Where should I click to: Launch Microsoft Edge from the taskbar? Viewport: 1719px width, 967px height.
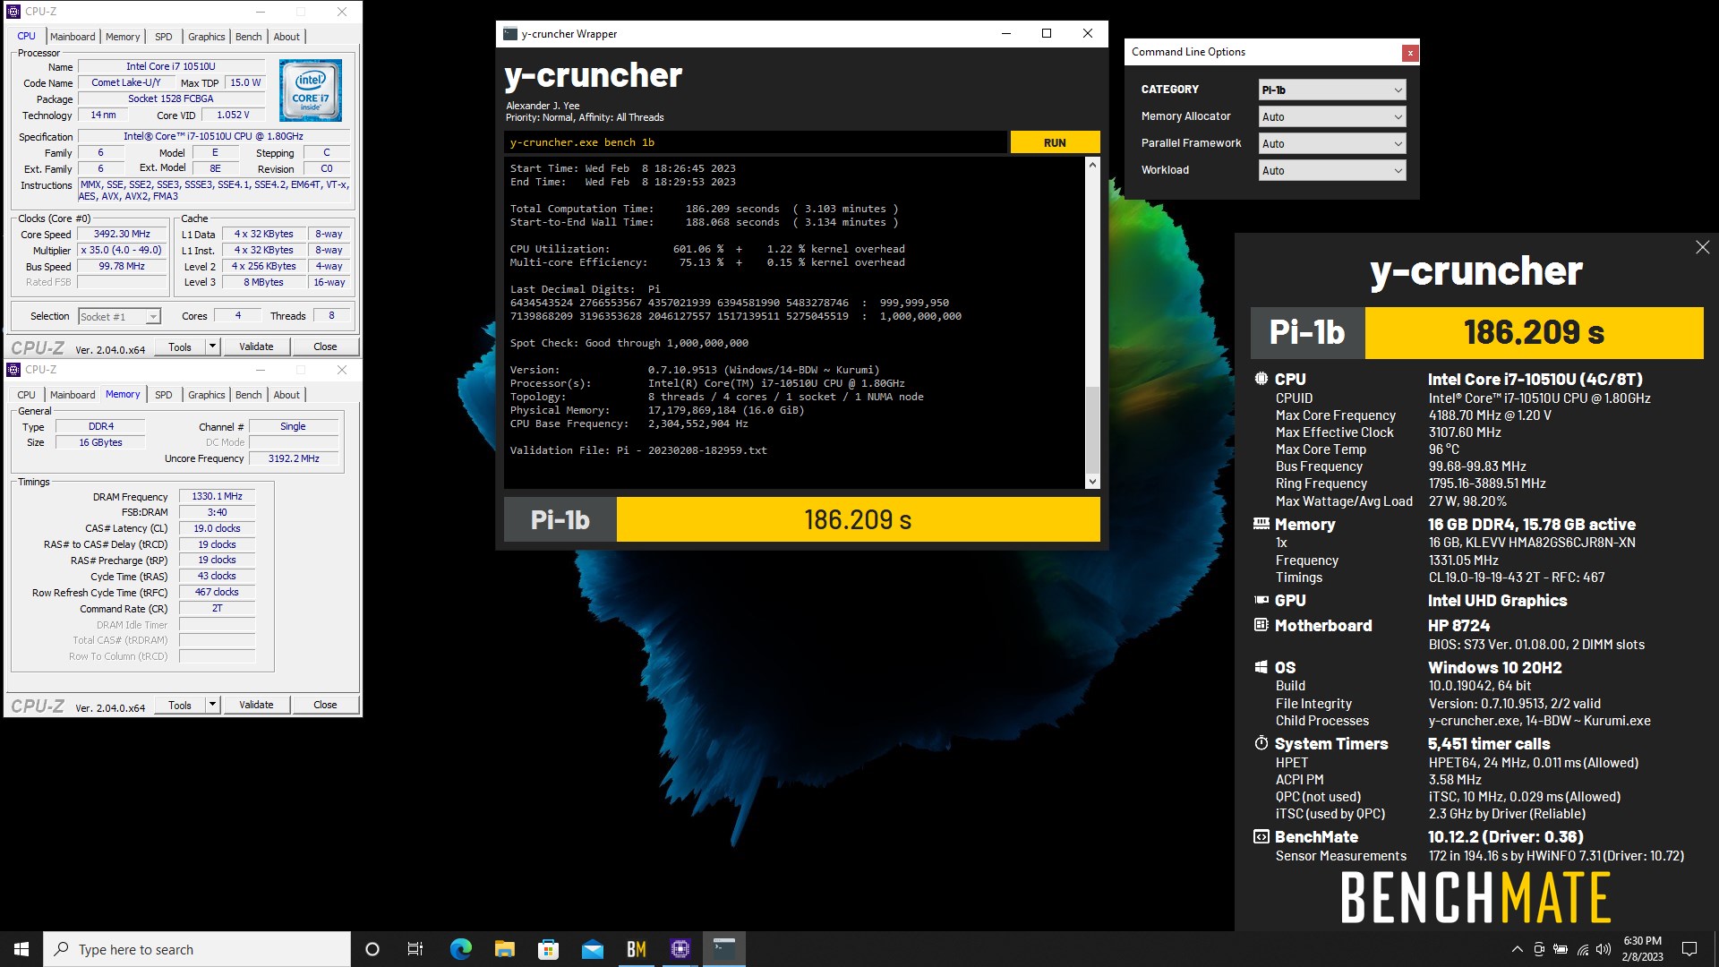pyautogui.click(x=460, y=949)
